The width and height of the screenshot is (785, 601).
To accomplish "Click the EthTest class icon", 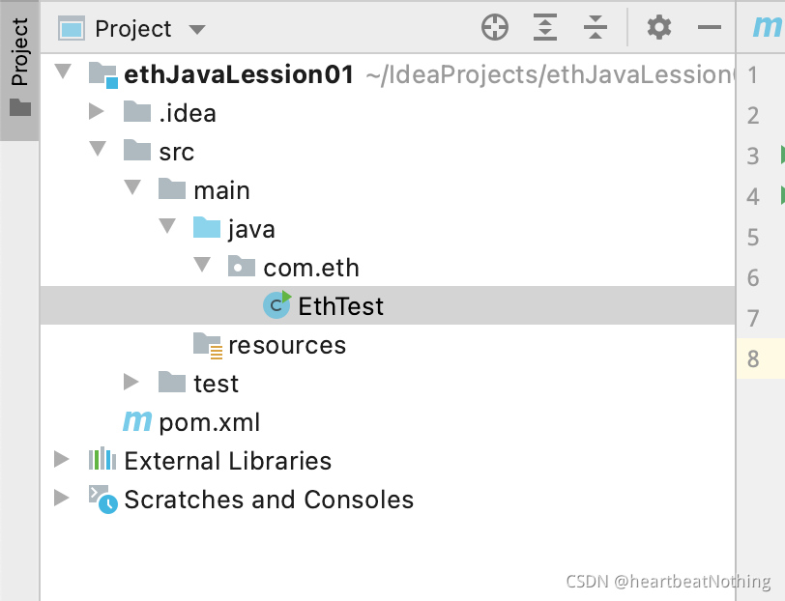I will click(276, 304).
